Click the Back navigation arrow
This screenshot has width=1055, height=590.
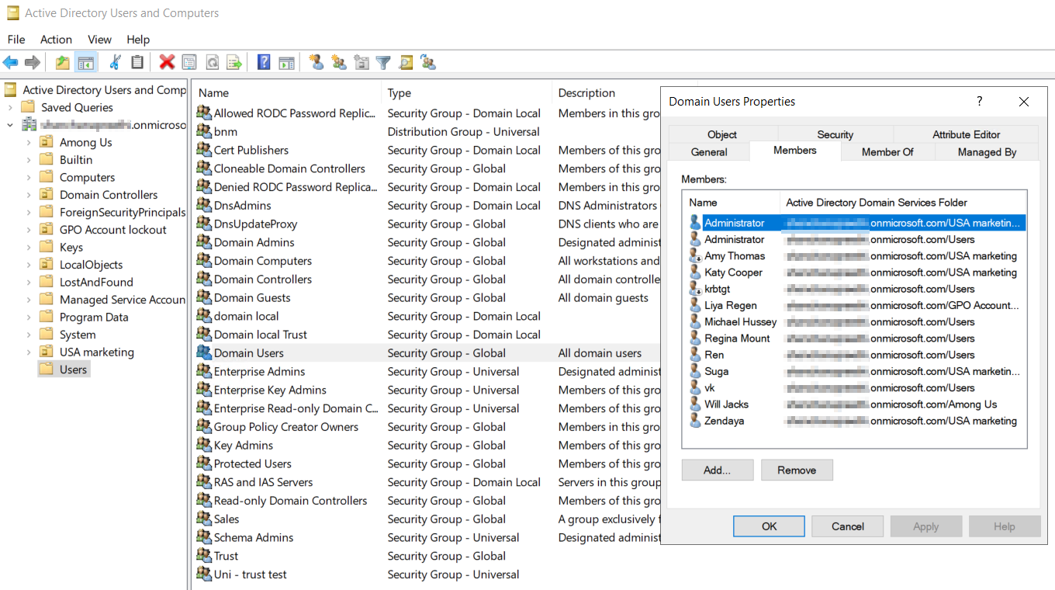pyautogui.click(x=10, y=62)
